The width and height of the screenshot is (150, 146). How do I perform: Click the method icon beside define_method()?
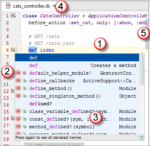click(18, 88)
